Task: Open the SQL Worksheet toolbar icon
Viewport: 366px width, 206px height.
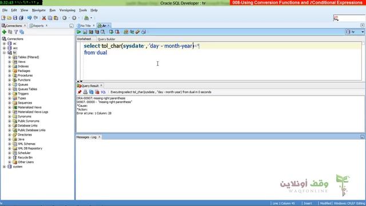Action: 86,18
